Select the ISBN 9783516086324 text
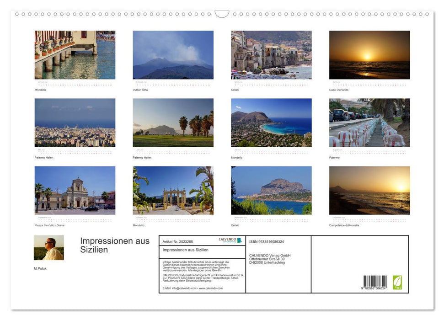Image resolution: width=444 pixels, height=320 pixels. point(267,241)
